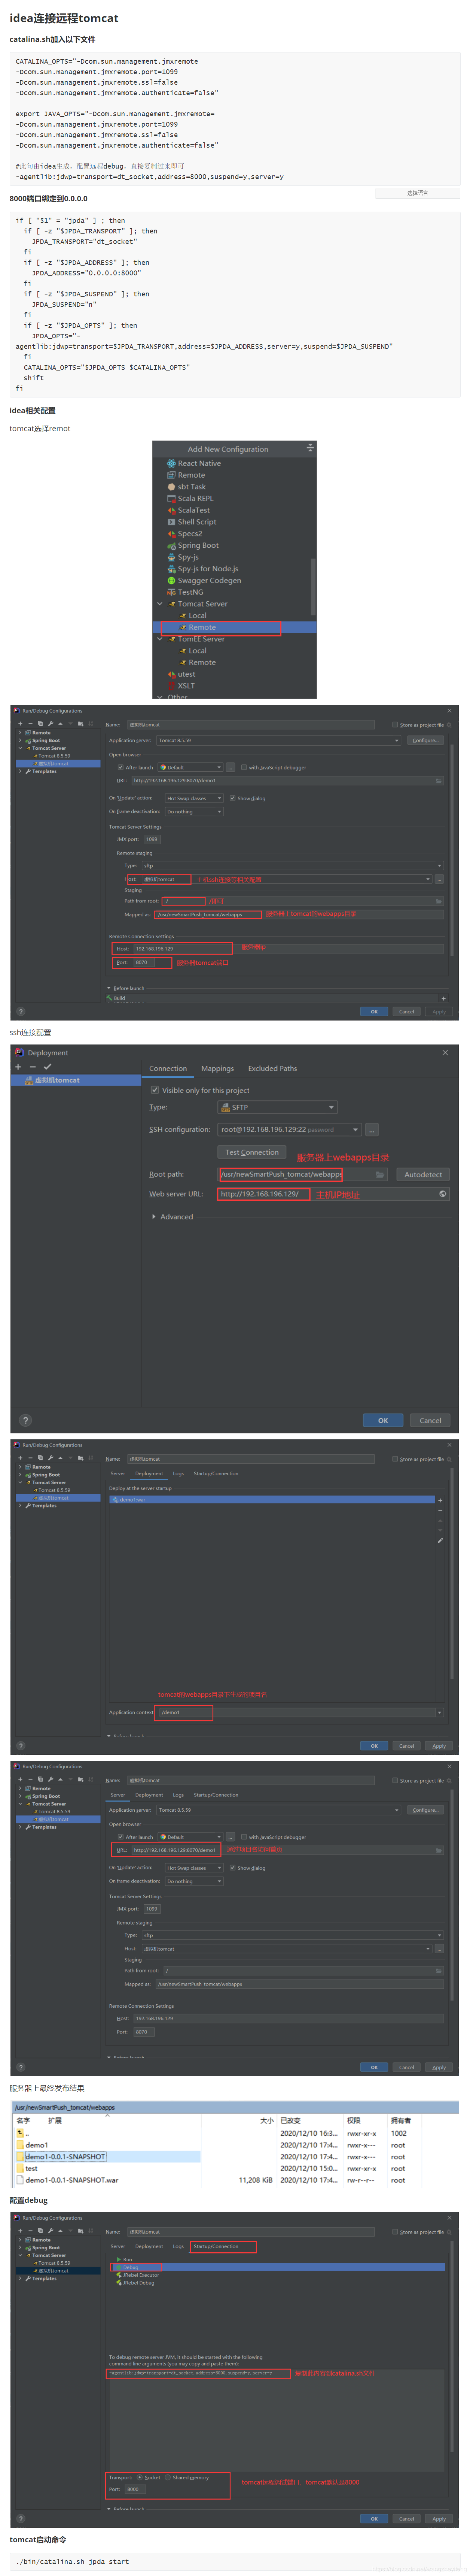This screenshot has height=2576, width=470.
Task: Click folder browse icon in Root path field
Action: pos(380,1175)
